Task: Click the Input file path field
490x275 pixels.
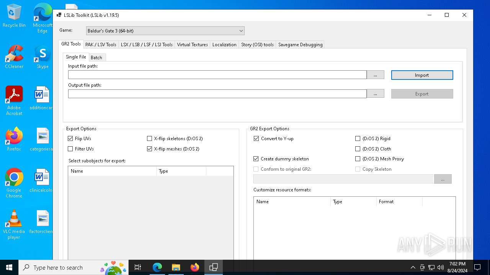Action: (x=217, y=75)
